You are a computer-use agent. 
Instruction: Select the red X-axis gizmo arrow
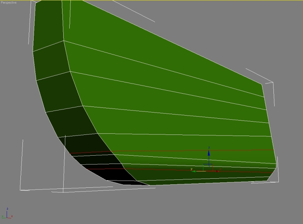[217, 171]
